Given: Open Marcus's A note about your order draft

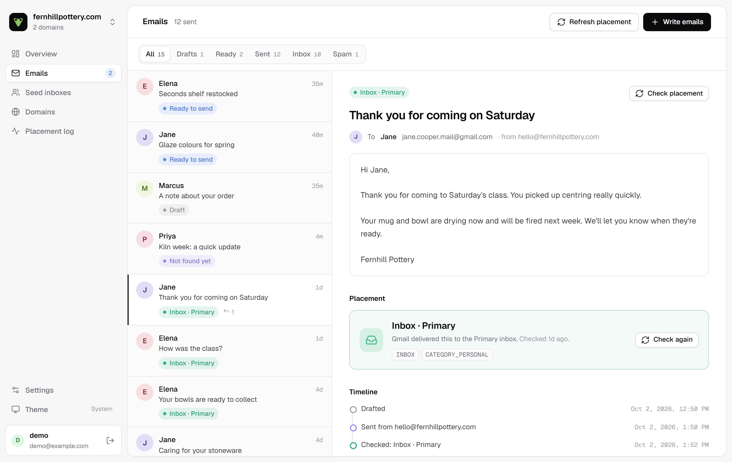Looking at the screenshot, I should point(230,198).
